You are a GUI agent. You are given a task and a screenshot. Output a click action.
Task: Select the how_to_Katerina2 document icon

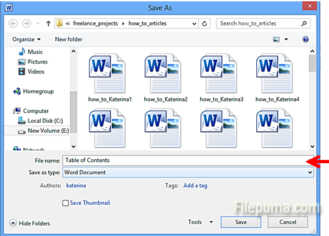click(x=163, y=73)
